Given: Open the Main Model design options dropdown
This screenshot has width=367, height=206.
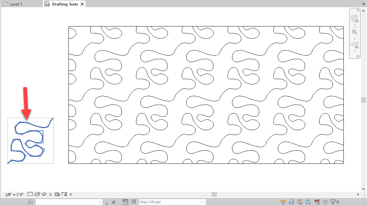Looking at the screenshot, I should pyautogui.click(x=203, y=202).
